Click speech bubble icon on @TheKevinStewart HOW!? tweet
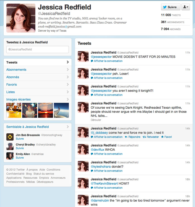 click(92, 188)
